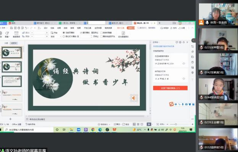Click the zoom in plus icon
Viewport: 238px width, 152px height.
click(193, 124)
